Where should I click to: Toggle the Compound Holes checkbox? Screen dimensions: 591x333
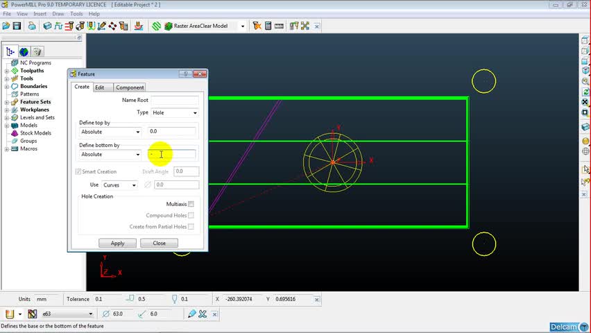(191, 215)
